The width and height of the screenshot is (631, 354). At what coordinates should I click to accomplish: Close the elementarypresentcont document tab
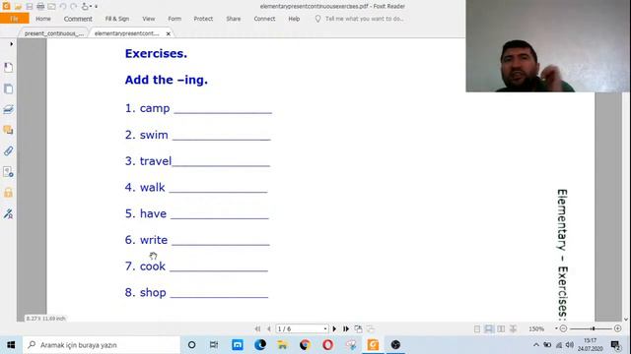point(169,33)
